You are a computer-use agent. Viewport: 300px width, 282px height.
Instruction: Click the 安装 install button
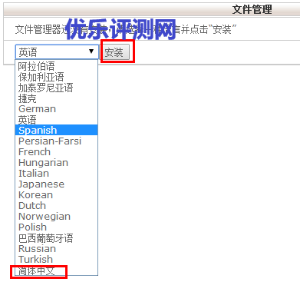point(116,52)
